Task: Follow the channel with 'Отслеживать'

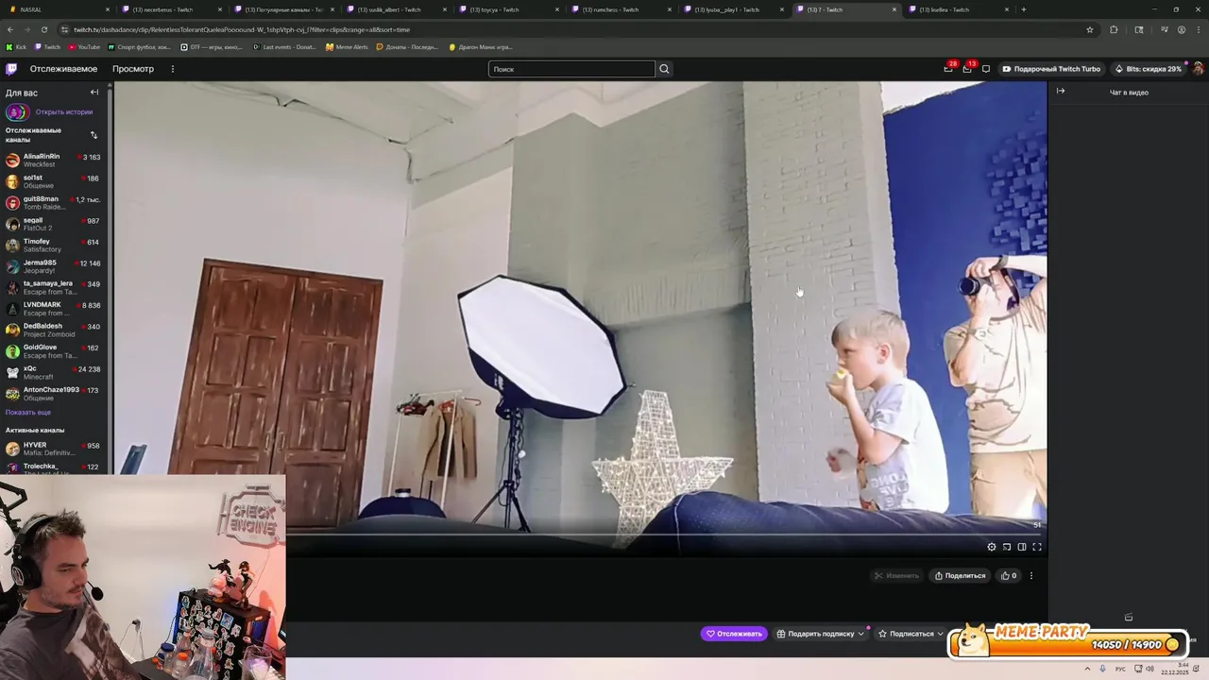Action: [734, 634]
